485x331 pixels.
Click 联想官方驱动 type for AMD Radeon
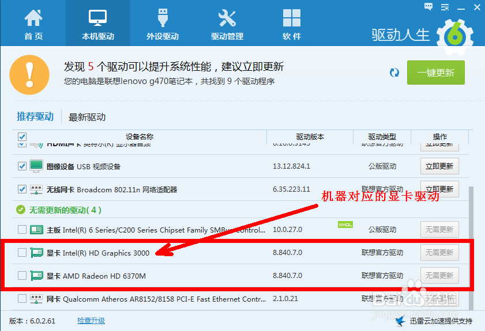pos(382,275)
